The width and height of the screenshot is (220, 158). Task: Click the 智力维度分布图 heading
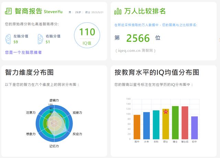tap(29, 72)
